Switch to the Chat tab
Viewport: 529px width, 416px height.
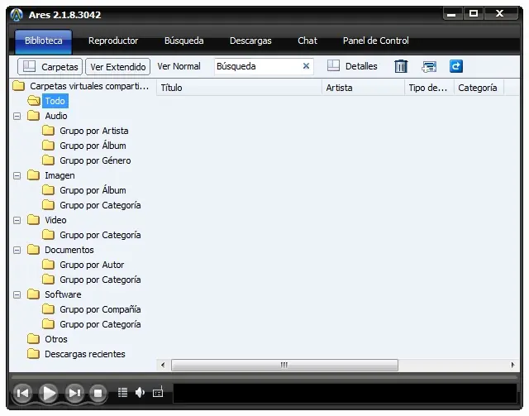click(307, 41)
